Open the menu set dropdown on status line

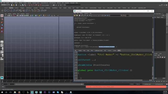tap(5, 5)
